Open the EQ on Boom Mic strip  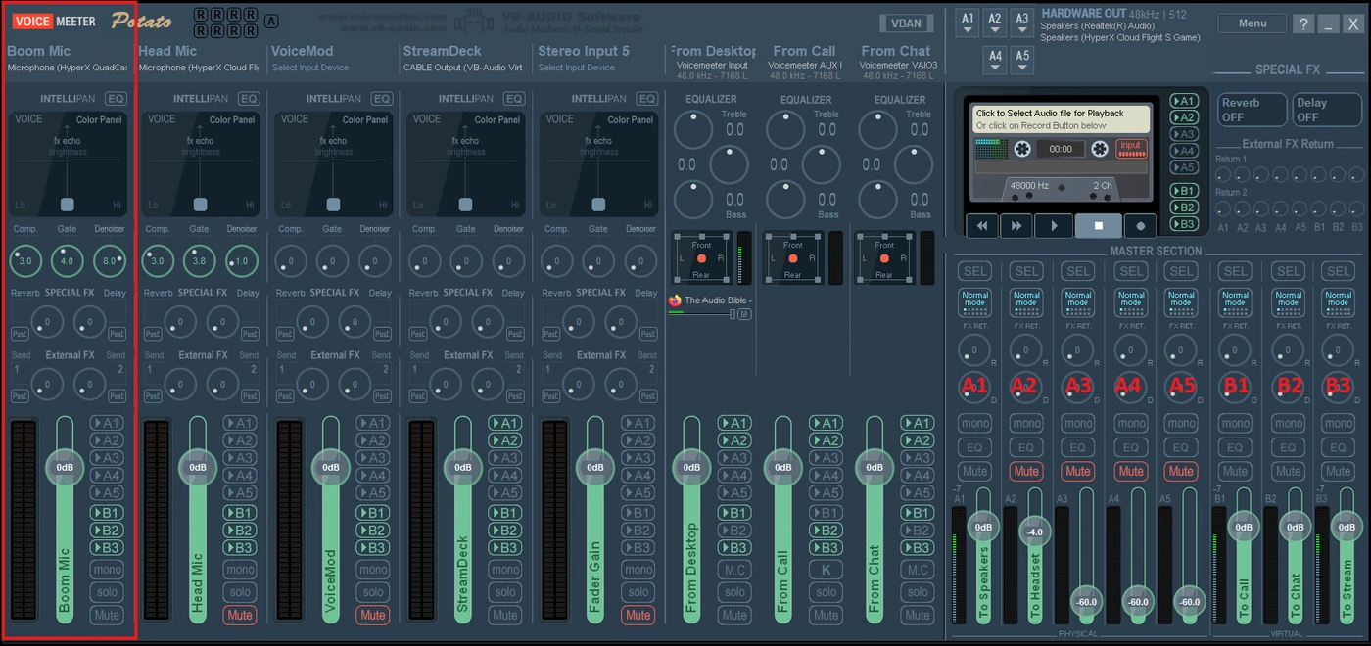click(117, 99)
